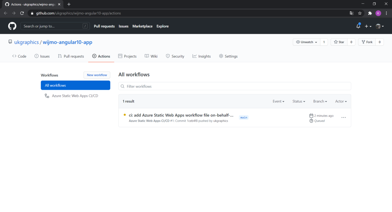Open ukgraphics owner link
Screen dimensions: 392x212
[x=26, y=42]
